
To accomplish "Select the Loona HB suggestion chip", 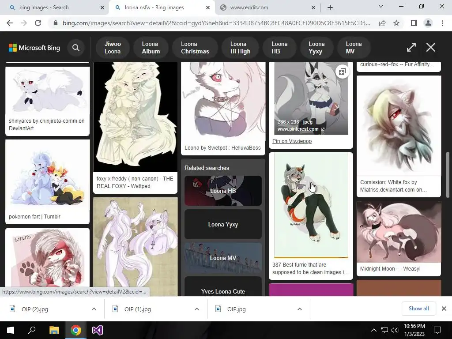I will click(279, 48).
